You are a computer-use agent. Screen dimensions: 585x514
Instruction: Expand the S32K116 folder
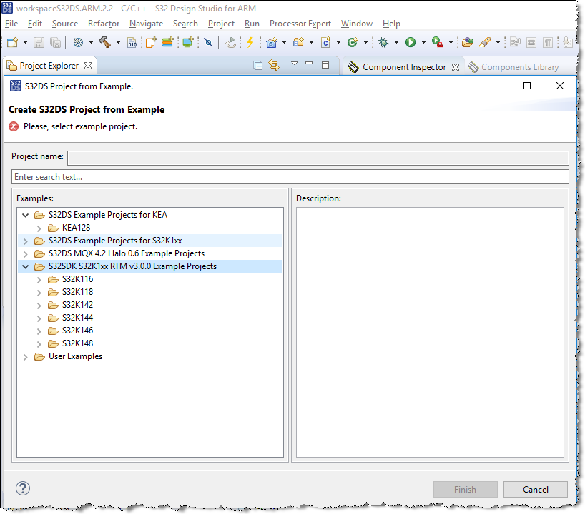39,280
